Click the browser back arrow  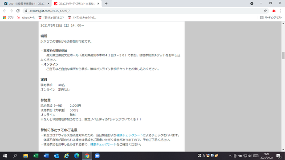(4, 11)
